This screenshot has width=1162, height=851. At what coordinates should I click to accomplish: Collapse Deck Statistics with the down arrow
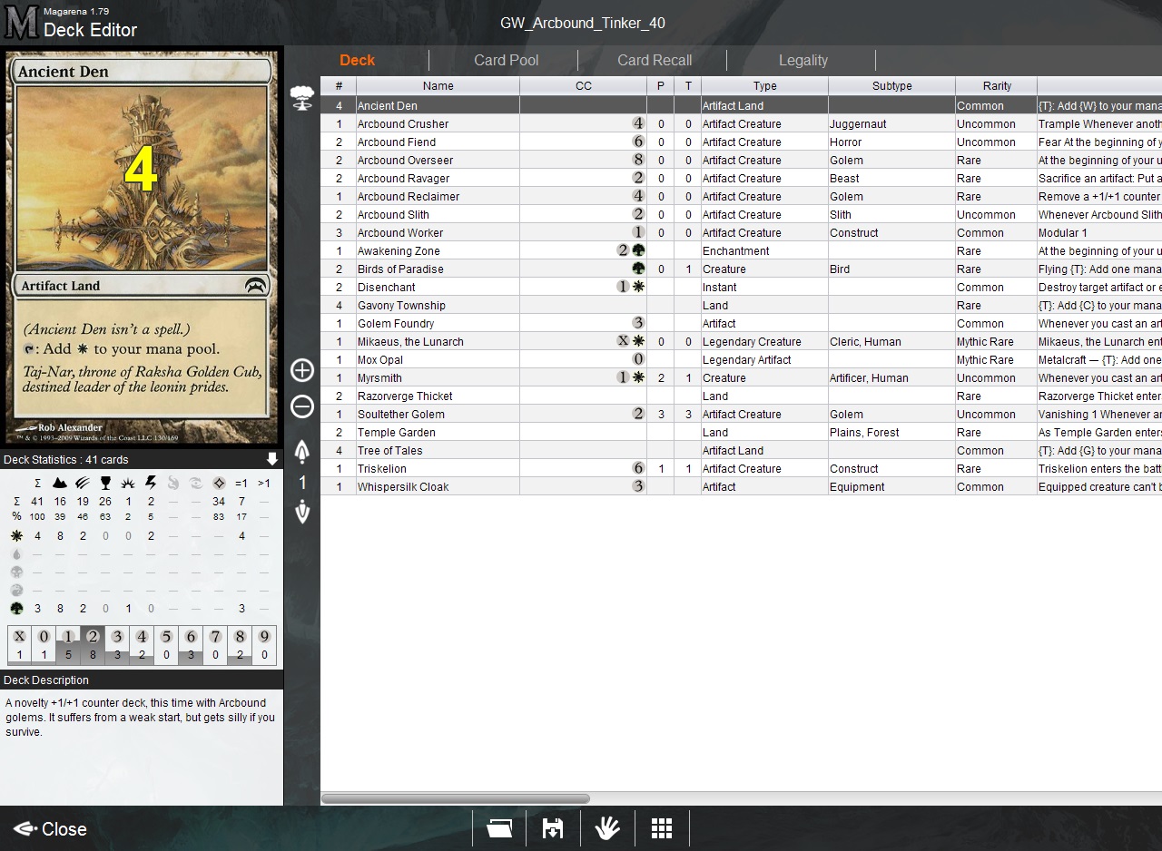point(272,459)
